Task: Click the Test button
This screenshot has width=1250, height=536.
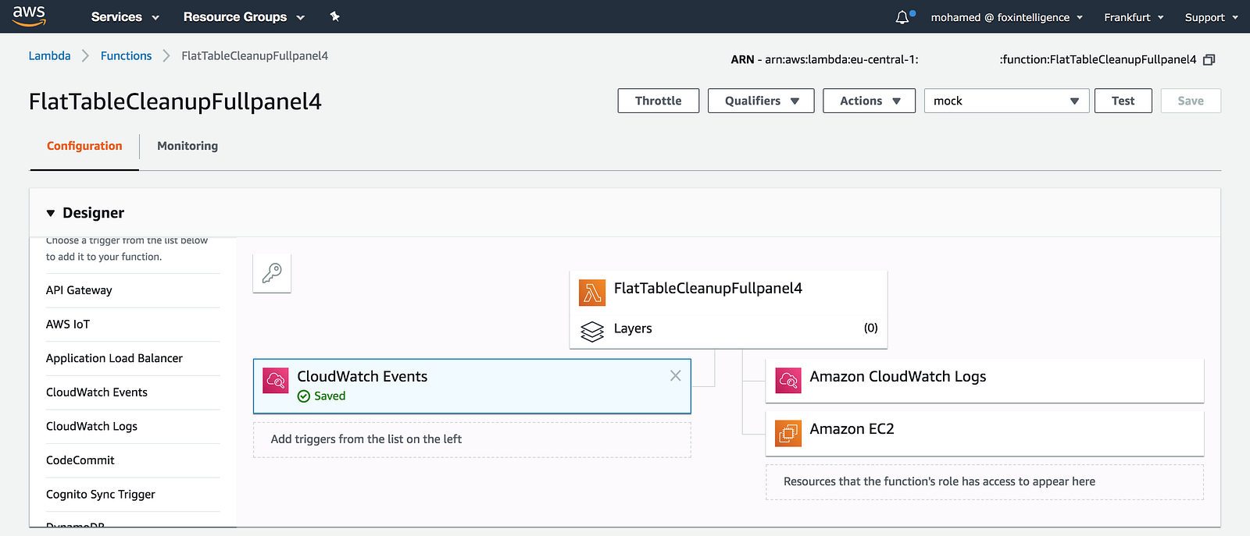Action: tap(1123, 101)
